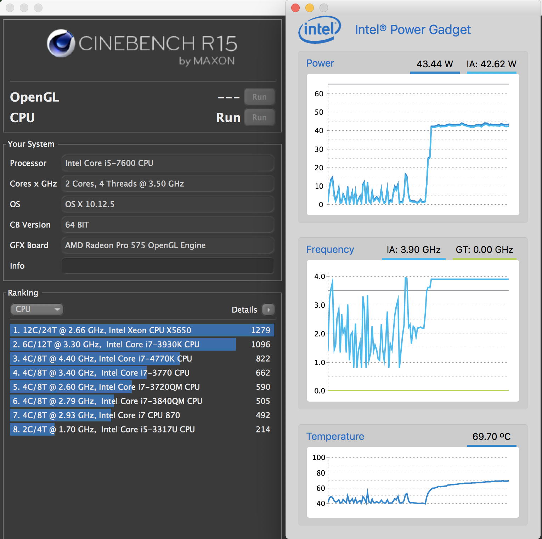Click the Frequency graph chart area
542x539 pixels.
413,331
